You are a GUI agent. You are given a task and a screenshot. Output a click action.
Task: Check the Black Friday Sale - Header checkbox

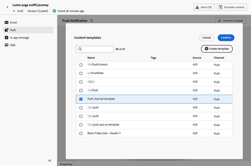81,133
